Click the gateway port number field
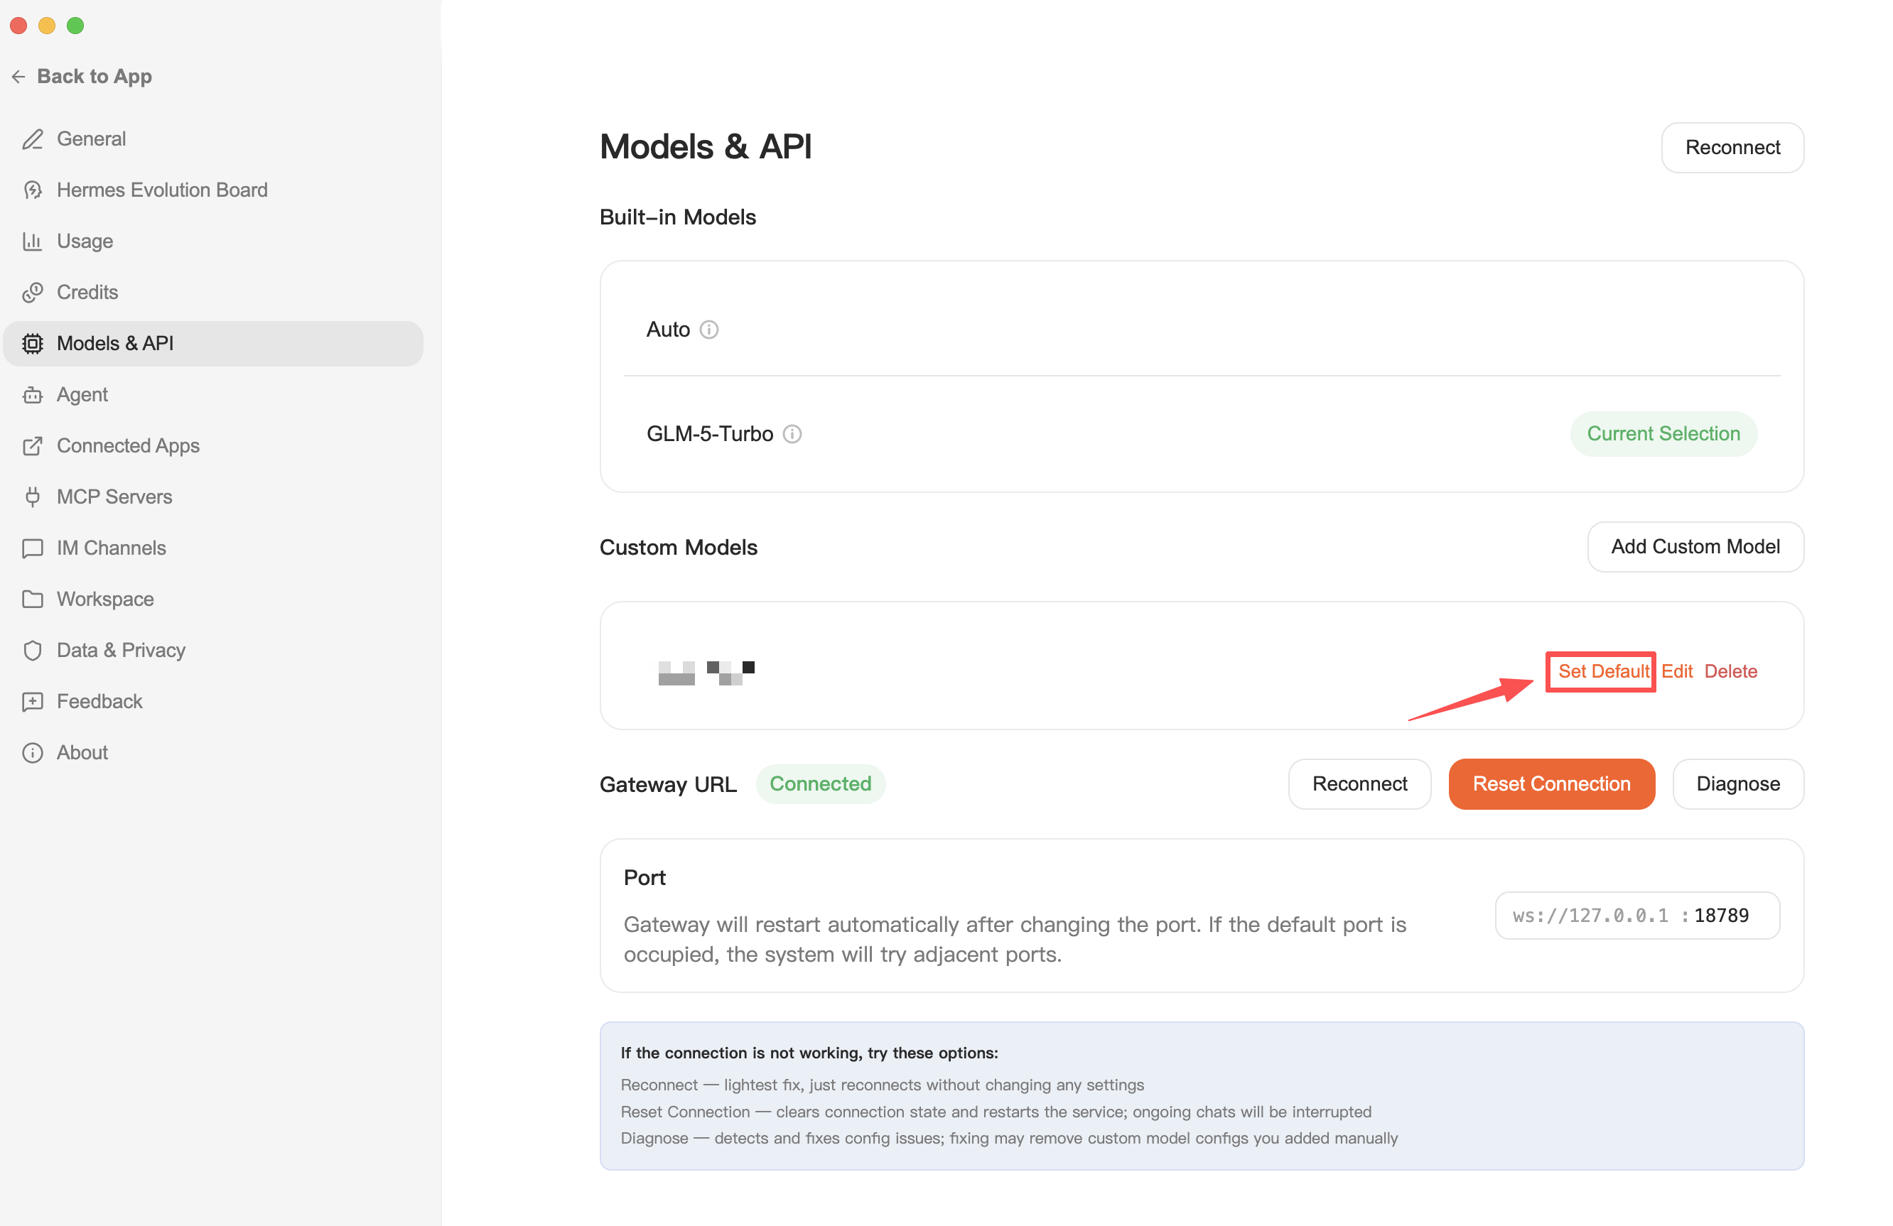1893x1226 pixels. [1637, 915]
